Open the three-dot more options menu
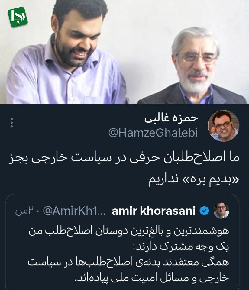Viewport: 249px width, 290px height. tap(12, 123)
